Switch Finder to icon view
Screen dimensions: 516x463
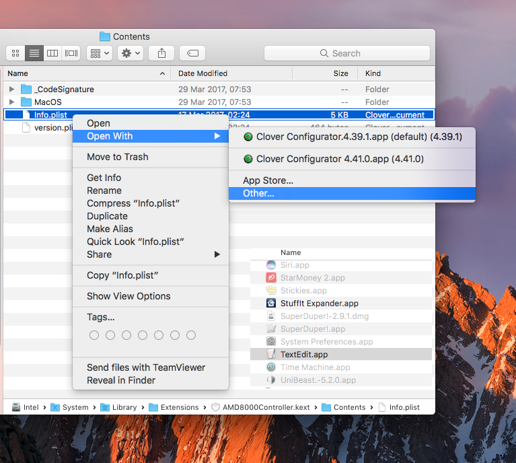coord(15,53)
